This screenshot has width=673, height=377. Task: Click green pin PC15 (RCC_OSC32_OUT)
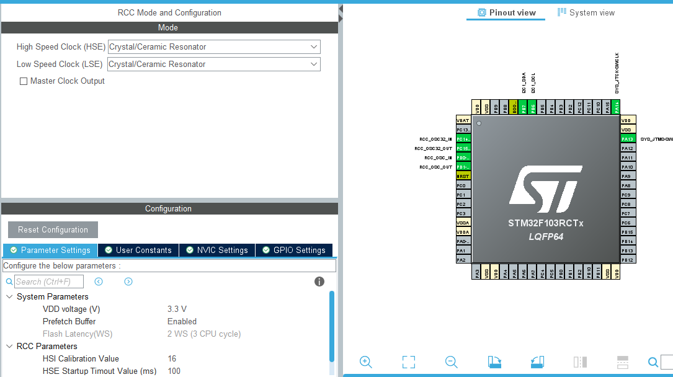point(463,148)
